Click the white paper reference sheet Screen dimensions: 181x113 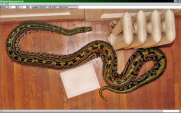tap(80, 80)
